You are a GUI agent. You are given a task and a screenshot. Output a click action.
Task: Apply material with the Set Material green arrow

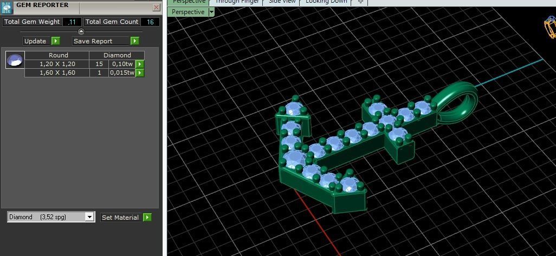pos(147,218)
